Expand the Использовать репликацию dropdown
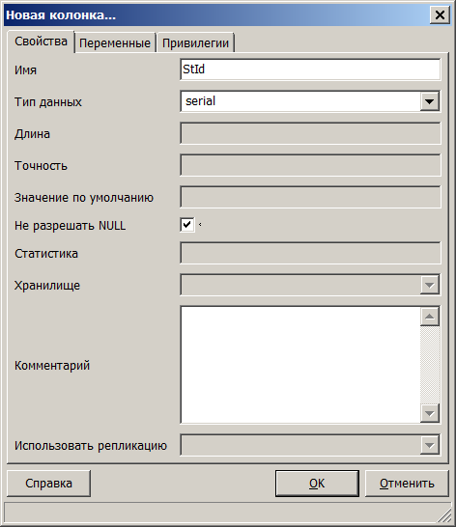 coord(429,445)
